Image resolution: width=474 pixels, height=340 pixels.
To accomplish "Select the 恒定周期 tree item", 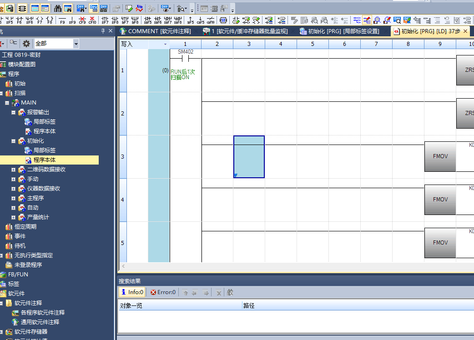I will coord(25,227).
